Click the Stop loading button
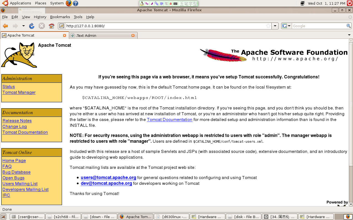This screenshot has width=353, height=220. click(42, 26)
